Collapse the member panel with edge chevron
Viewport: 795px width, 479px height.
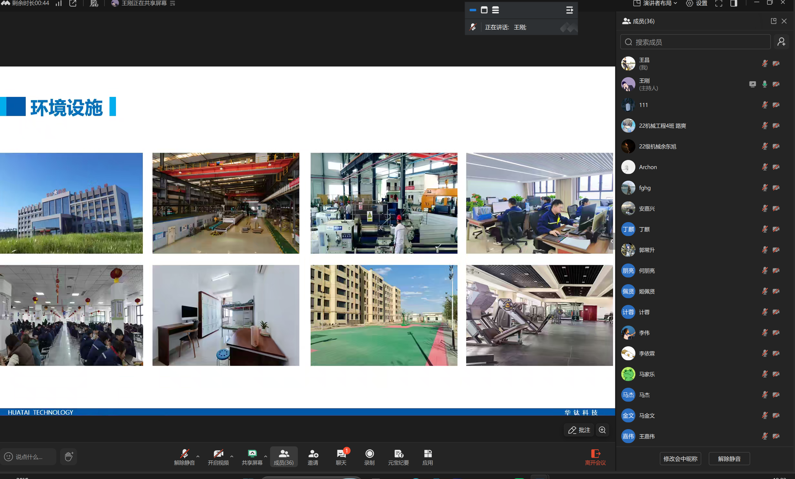(612, 242)
